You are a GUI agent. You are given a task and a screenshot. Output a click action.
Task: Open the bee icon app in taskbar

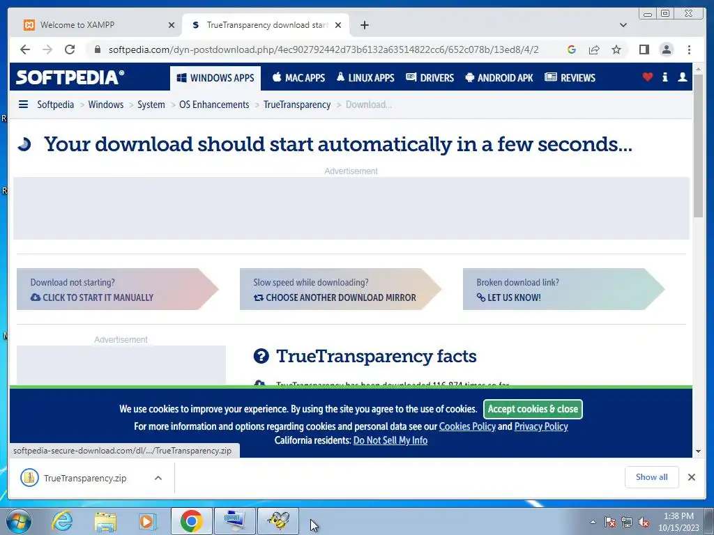278,521
